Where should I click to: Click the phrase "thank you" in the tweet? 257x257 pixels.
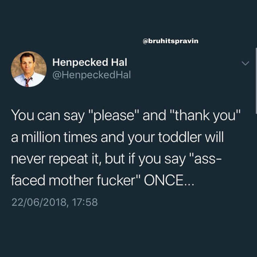(205, 116)
